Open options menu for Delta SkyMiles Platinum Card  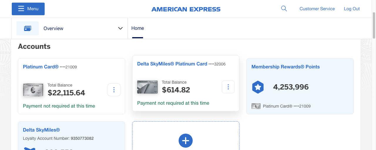[228, 87]
